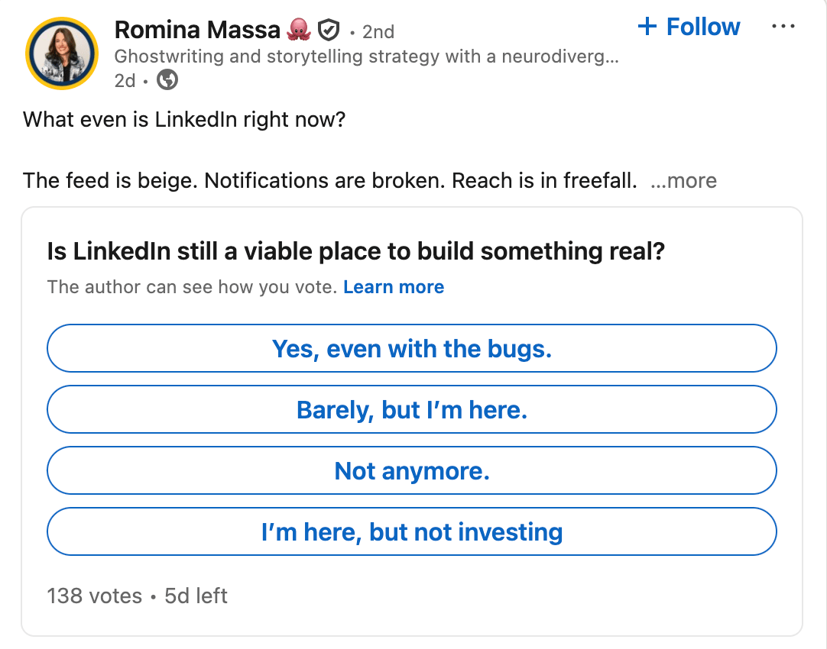Click the Romina Massa author name
Image resolution: width=827 pixels, height=649 pixels.
(196, 30)
